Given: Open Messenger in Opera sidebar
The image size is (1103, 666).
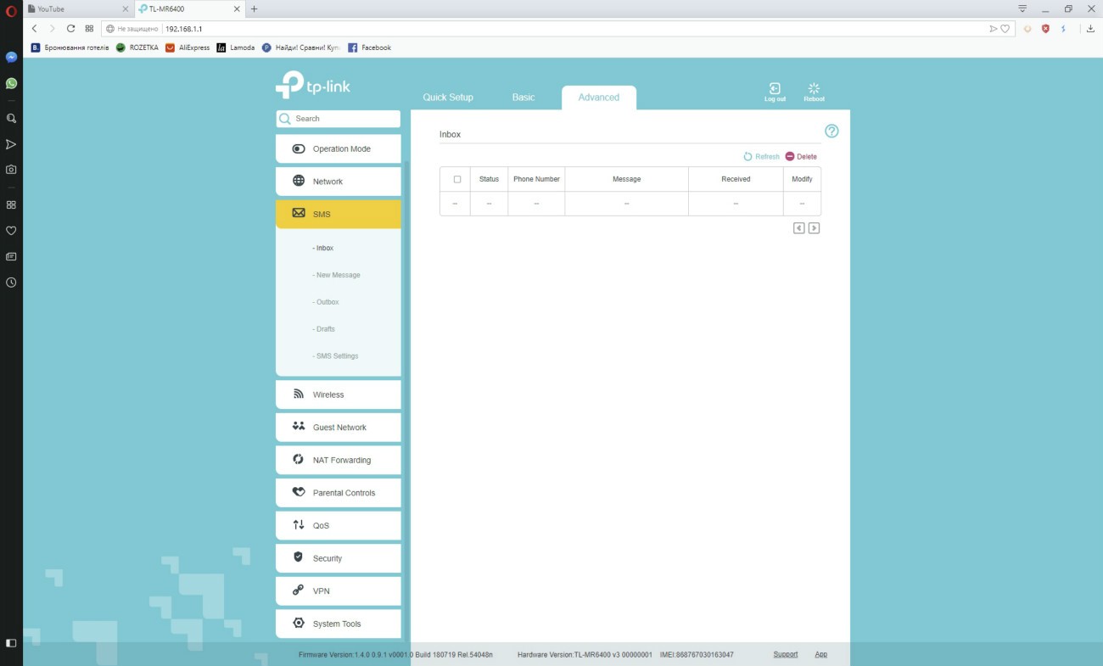Looking at the screenshot, I should click(x=11, y=58).
